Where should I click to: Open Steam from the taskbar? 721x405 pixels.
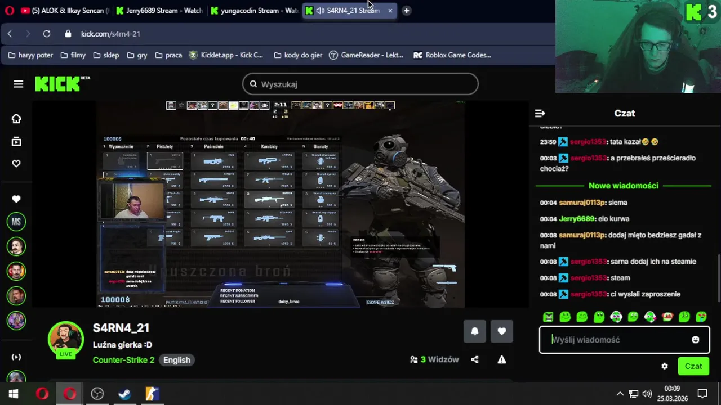124,394
